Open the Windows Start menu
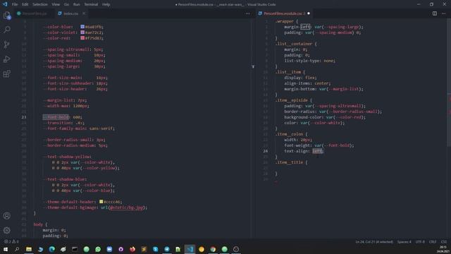The height and width of the screenshot is (254, 451). point(6,249)
